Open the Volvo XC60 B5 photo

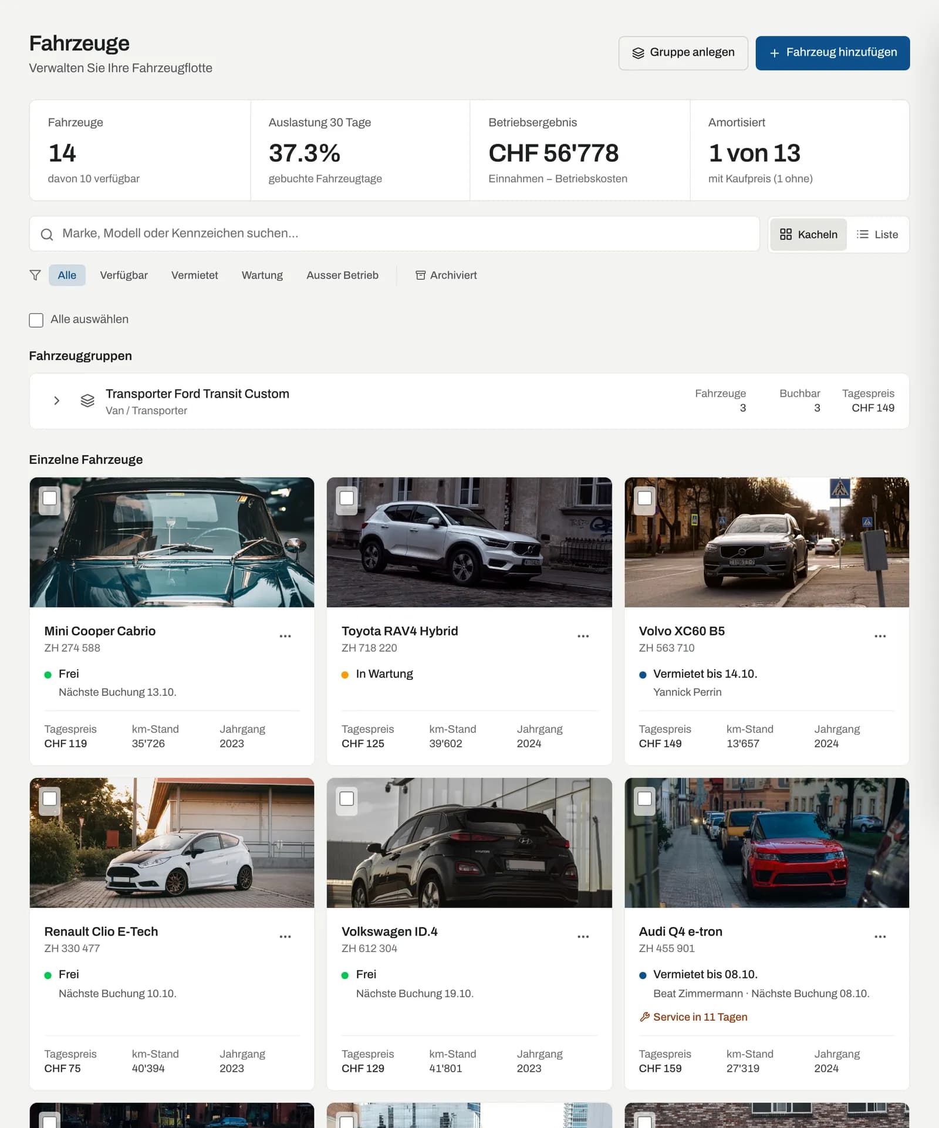tap(766, 543)
